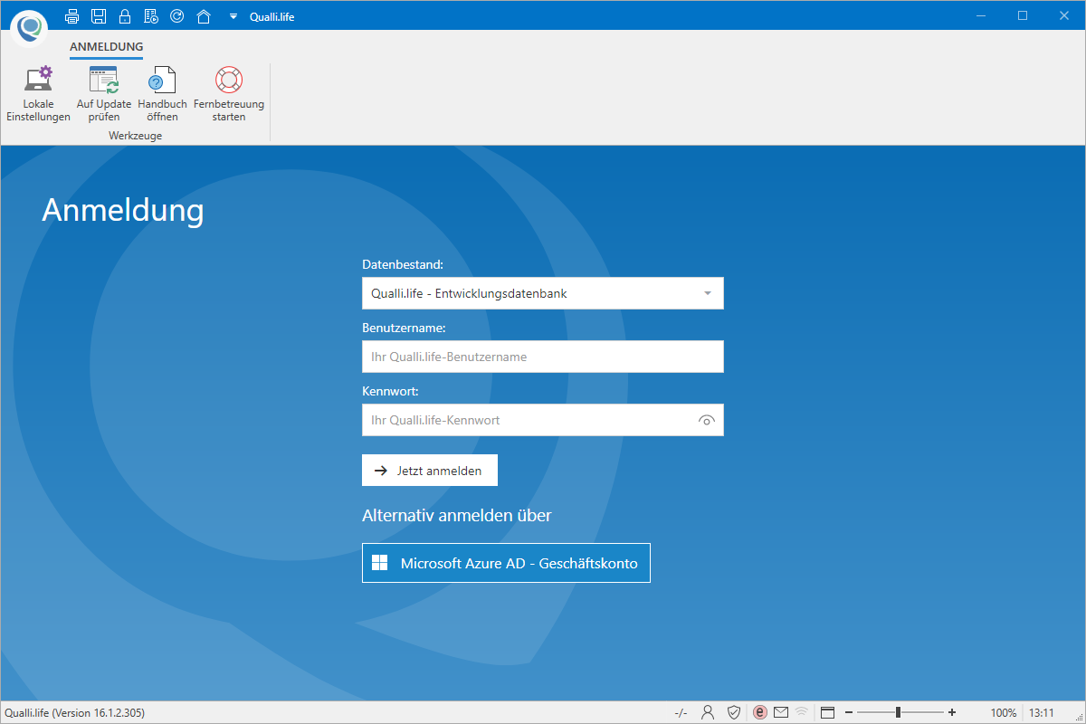Click the envelope mail icon in status bar
Image resolution: width=1086 pixels, height=724 pixels.
click(781, 712)
